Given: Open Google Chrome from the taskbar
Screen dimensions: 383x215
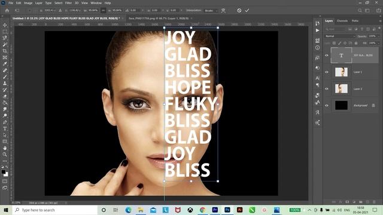Looking at the screenshot, I should pyautogui.click(x=202, y=210).
